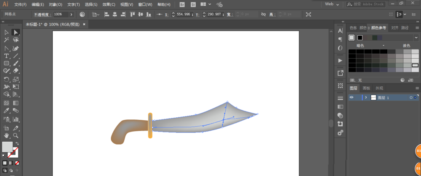Expand 图层 1 sublayers

coord(366,98)
